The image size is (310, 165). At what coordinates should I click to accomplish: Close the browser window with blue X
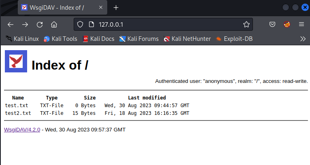(305, 8)
